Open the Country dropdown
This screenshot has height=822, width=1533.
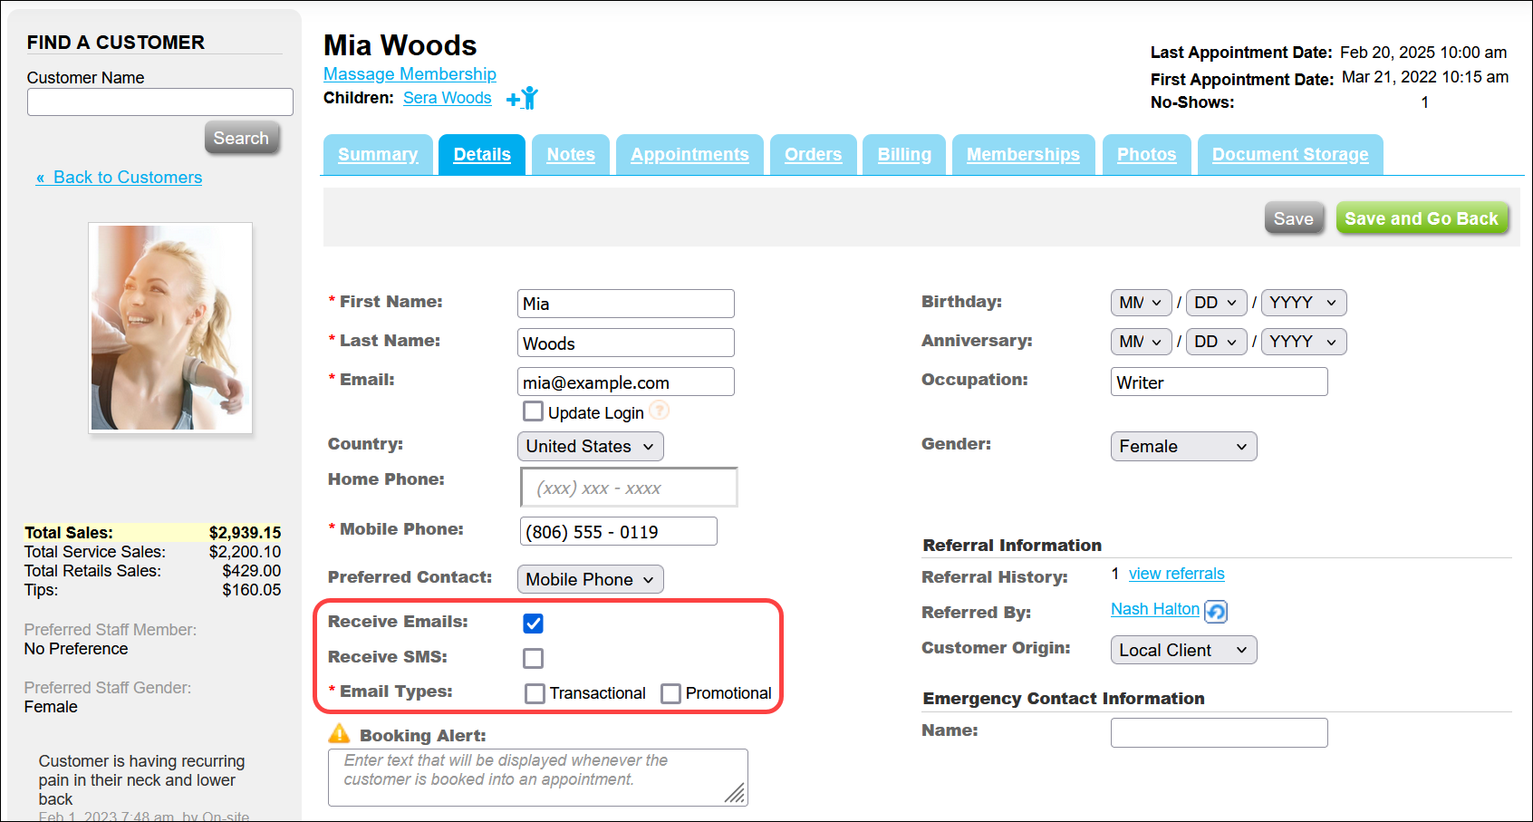(x=590, y=446)
